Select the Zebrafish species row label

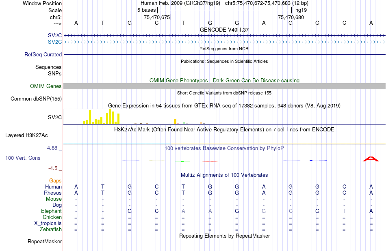[x=51, y=229]
